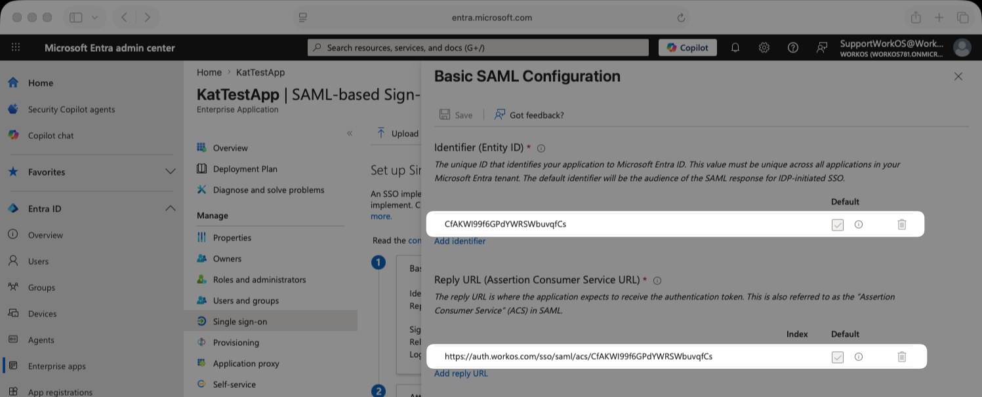The image size is (982, 397).
Task: Collapse the Entra ID section chevron
Action: pyautogui.click(x=170, y=208)
